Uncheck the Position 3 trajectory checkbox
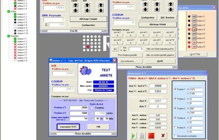 click(175, 108)
